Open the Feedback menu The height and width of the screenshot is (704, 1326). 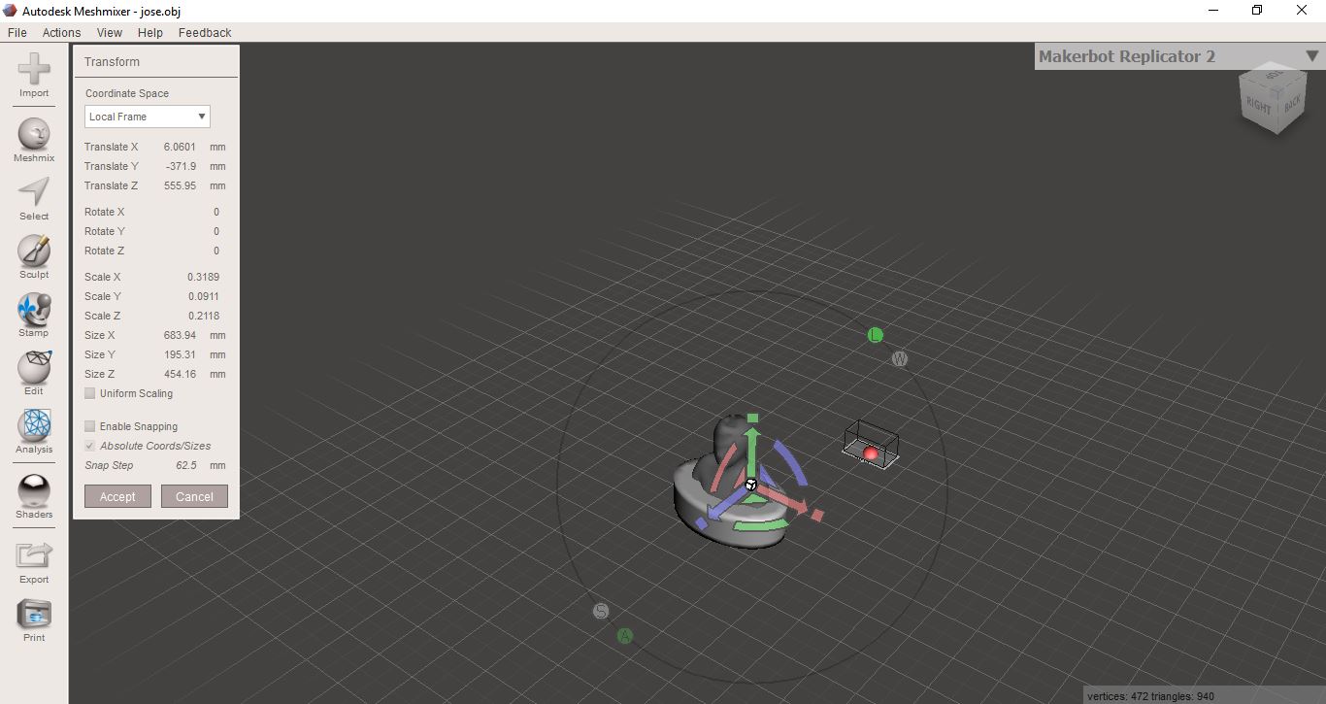(x=205, y=32)
